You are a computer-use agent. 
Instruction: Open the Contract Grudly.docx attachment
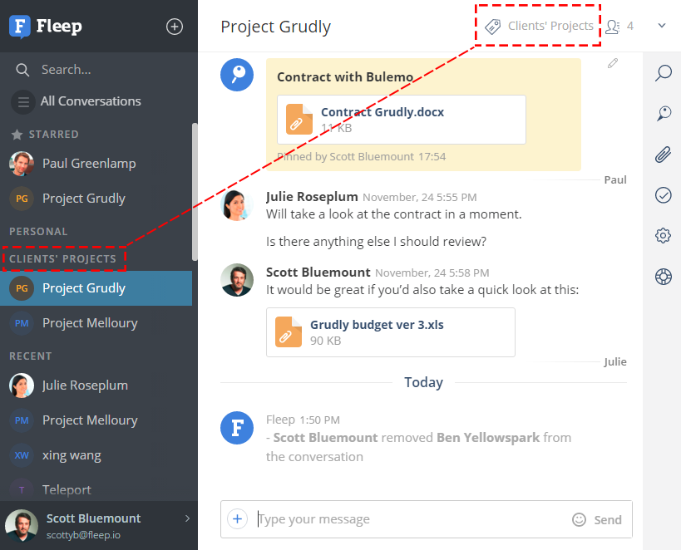402,120
